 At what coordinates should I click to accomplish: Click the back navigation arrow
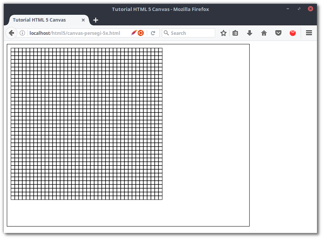[x=11, y=33]
